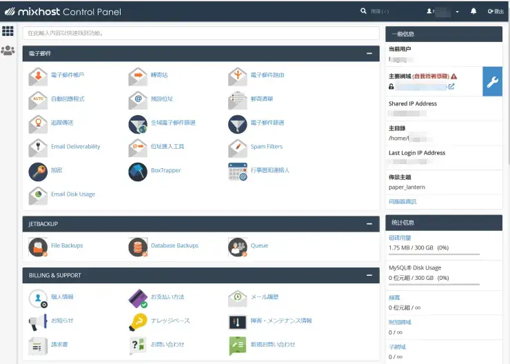The width and height of the screenshot is (510, 364).
Task: Click the Last Login IP Address label
Action: 417,152
